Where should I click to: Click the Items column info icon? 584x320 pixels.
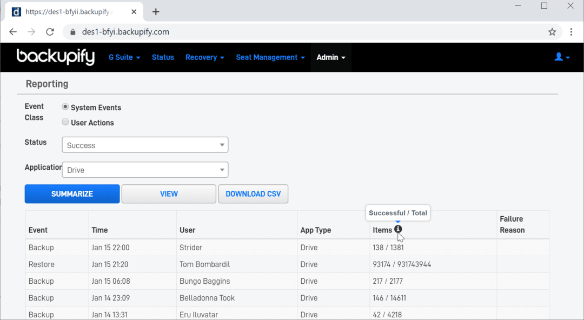point(399,229)
